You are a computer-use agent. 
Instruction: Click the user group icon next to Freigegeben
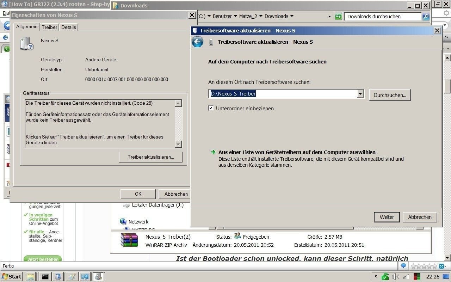(x=237, y=236)
